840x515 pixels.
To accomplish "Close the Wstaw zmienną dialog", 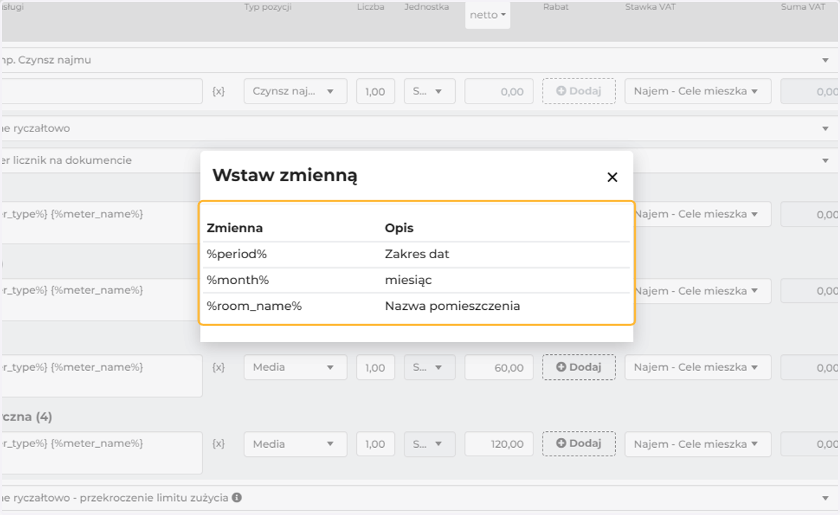I will coord(612,177).
